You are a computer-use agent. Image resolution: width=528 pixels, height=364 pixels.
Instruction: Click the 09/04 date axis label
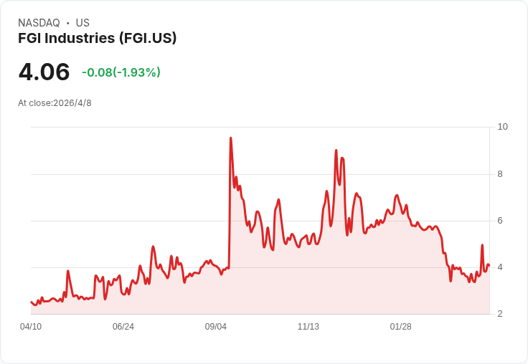coord(216,327)
